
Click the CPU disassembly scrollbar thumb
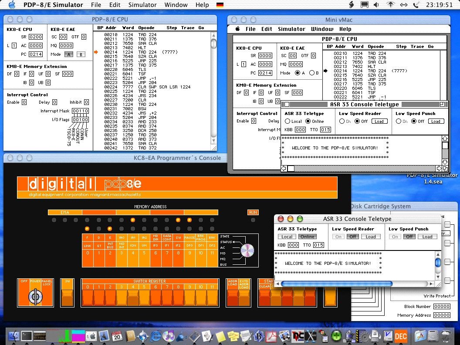click(x=214, y=44)
